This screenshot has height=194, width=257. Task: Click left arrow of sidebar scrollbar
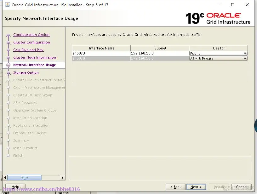(x=5, y=178)
